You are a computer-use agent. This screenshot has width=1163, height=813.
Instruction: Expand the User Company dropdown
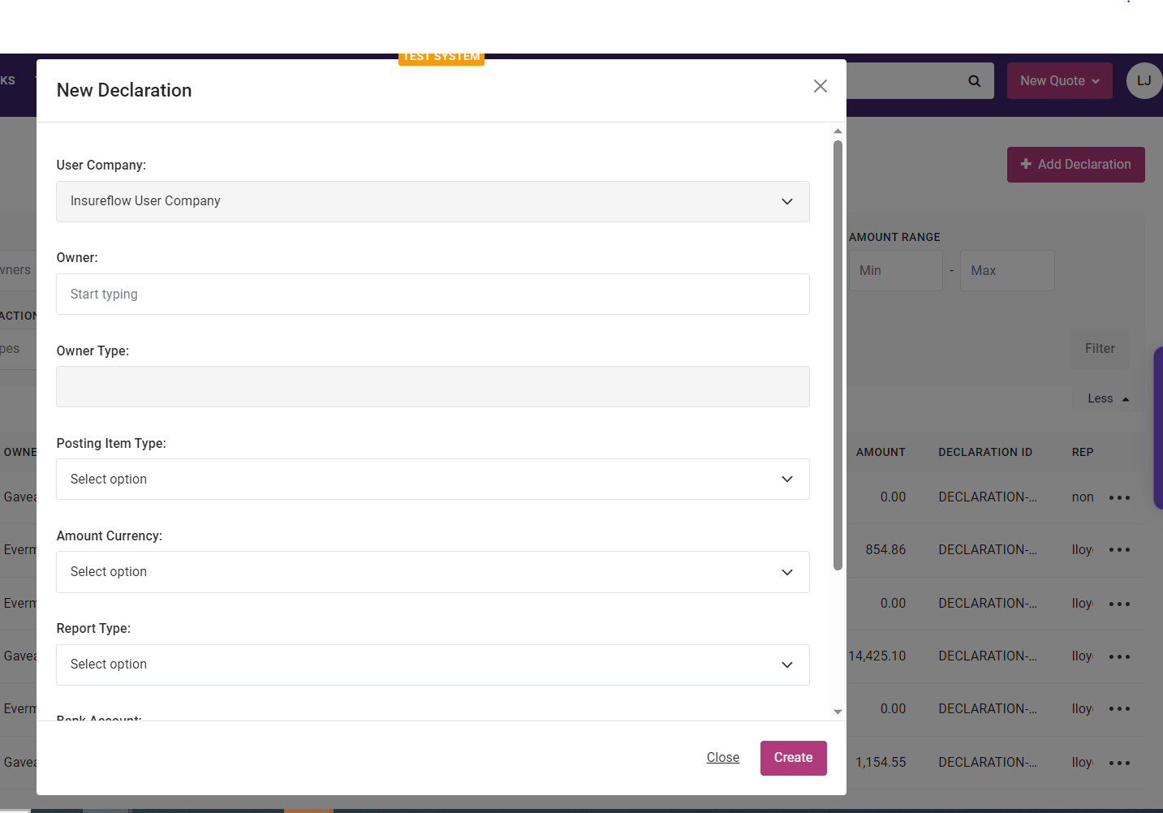[x=433, y=201]
